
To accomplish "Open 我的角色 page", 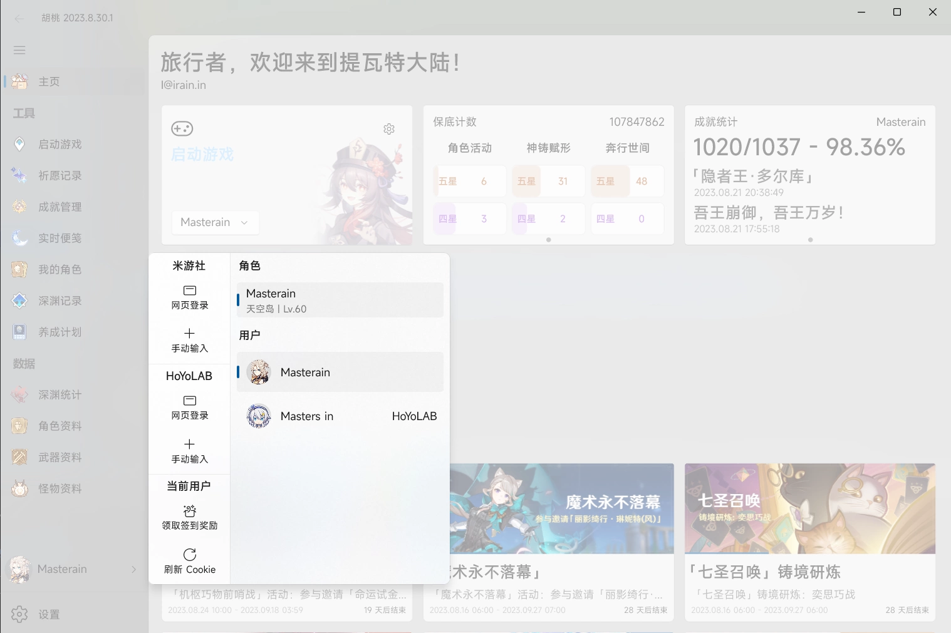I will pyautogui.click(x=73, y=269).
